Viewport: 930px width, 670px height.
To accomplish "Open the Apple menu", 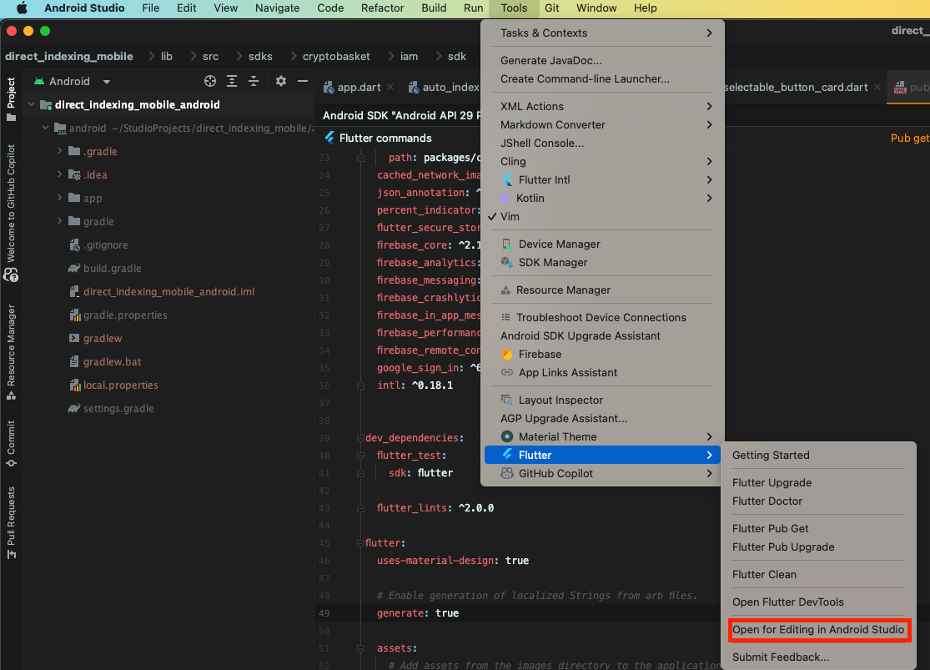I will 22,8.
